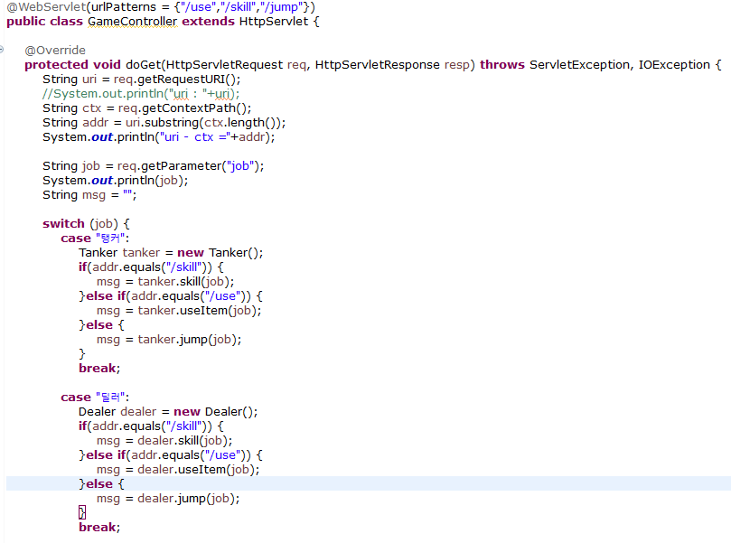Place cursor on the doGet method name
Image resolution: width=731 pixels, height=543 pixels.
pyautogui.click(x=143, y=65)
